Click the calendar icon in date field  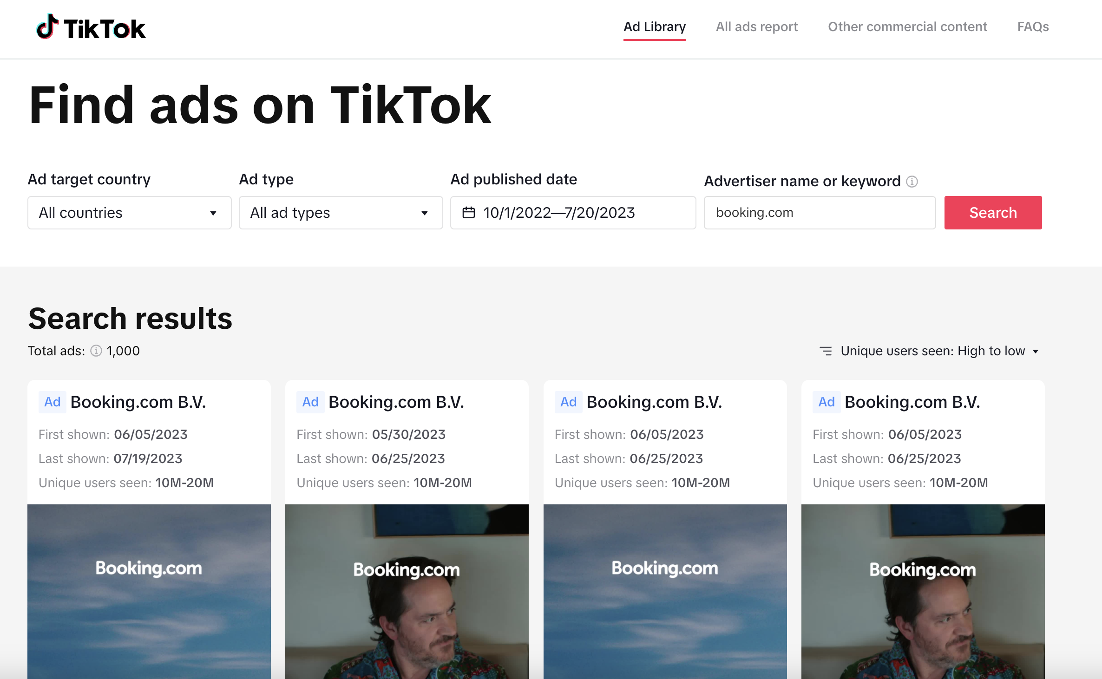pos(469,213)
